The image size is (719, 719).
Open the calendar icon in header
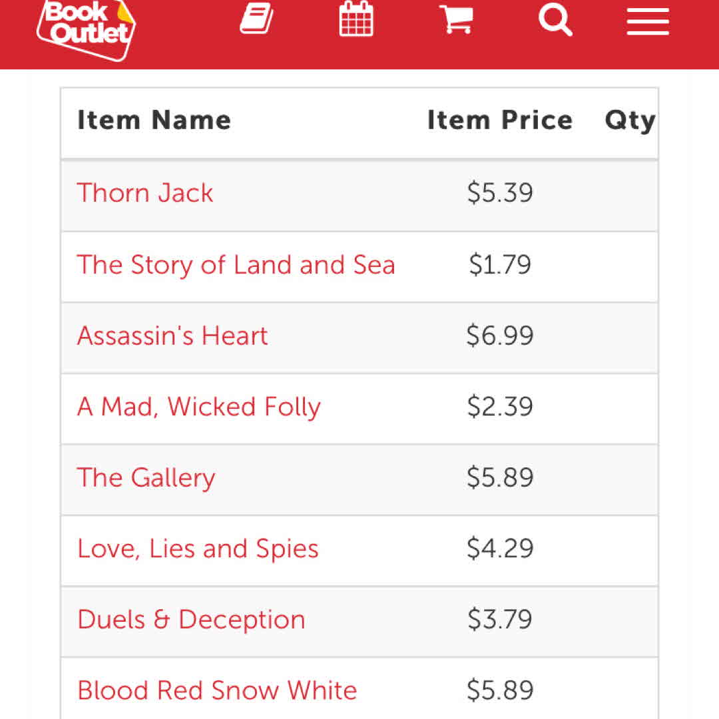(356, 20)
